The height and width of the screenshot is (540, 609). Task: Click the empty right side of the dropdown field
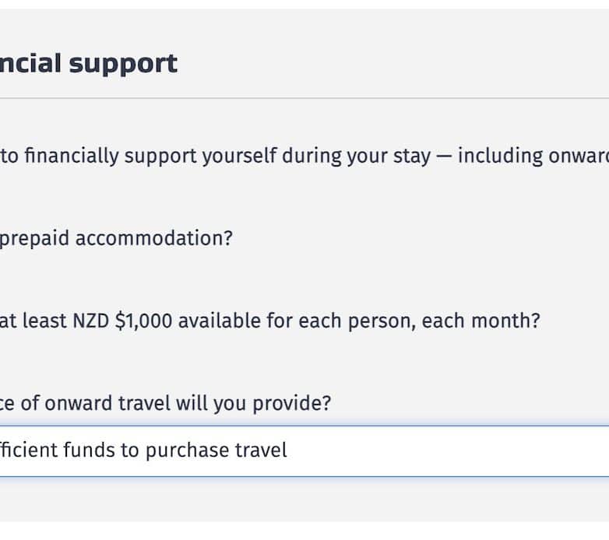[x=506, y=451]
